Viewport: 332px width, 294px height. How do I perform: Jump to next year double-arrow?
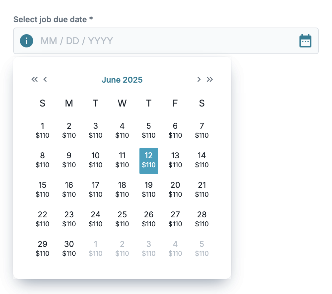(x=210, y=79)
